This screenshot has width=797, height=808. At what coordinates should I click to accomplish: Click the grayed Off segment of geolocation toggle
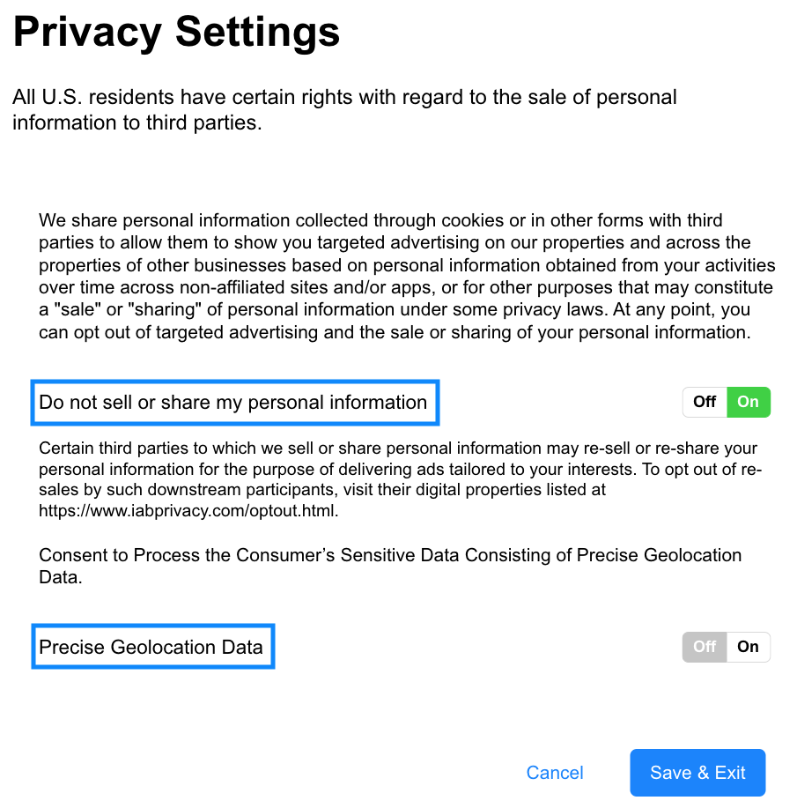click(x=704, y=647)
